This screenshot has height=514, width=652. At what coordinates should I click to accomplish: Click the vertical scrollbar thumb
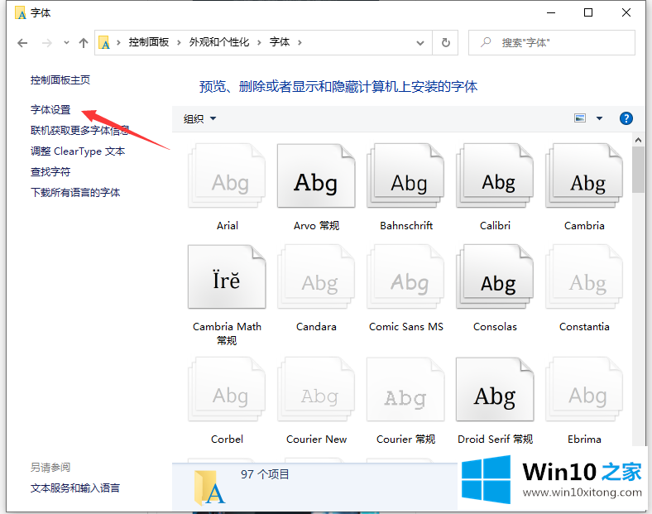[638, 170]
